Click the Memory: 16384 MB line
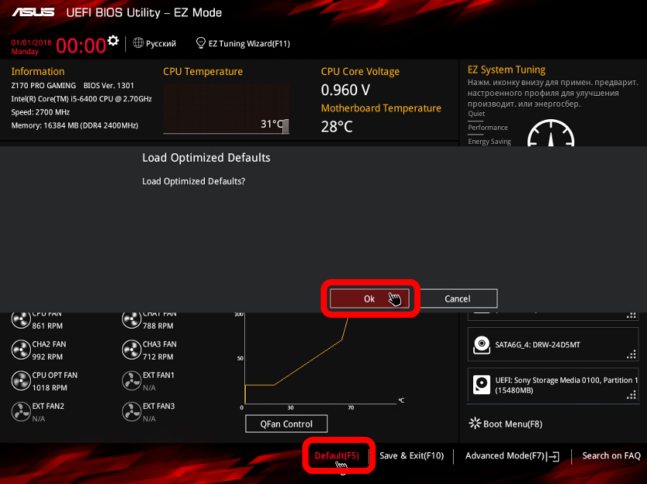647x484 pixels. pos(75,125)
